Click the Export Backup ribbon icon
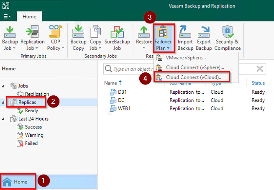Image resolution: width=274 pixels, height=190 pixels. click(204, 32)
